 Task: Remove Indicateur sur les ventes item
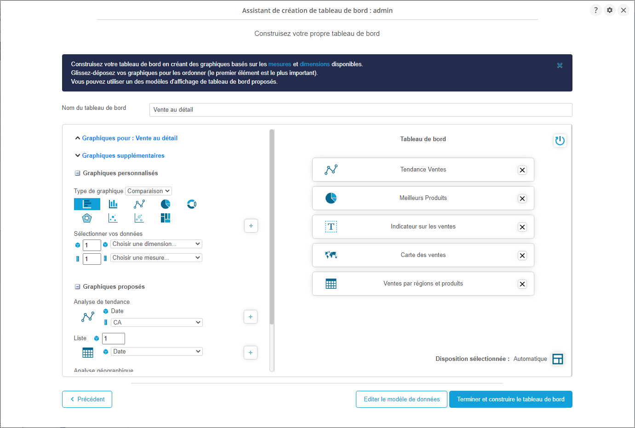pos(522,227)
